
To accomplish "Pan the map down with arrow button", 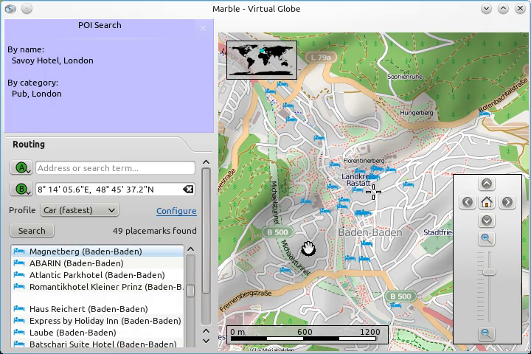I will 487,221.
